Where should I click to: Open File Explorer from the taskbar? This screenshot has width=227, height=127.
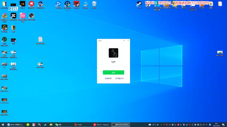pos(51,124)
